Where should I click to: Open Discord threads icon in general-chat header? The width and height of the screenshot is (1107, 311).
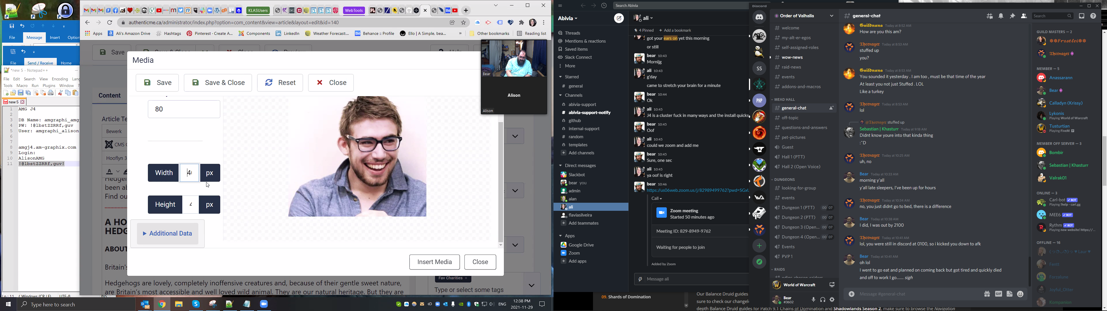(x=990, y=16)
